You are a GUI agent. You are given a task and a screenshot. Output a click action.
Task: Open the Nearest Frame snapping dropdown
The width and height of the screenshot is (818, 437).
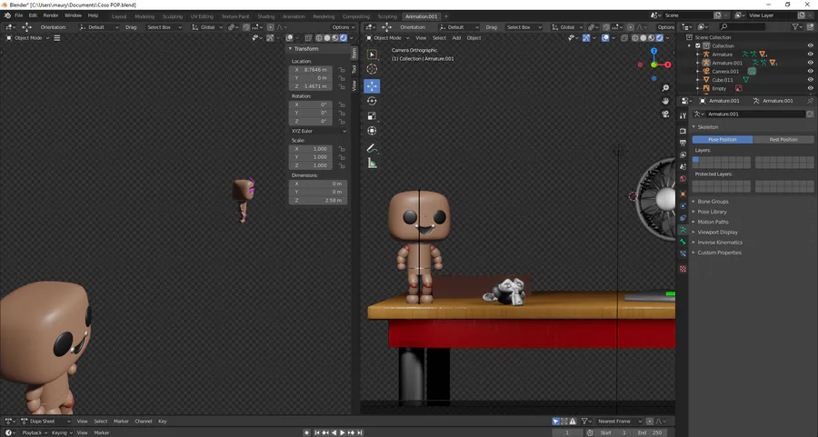pos(618,422)
